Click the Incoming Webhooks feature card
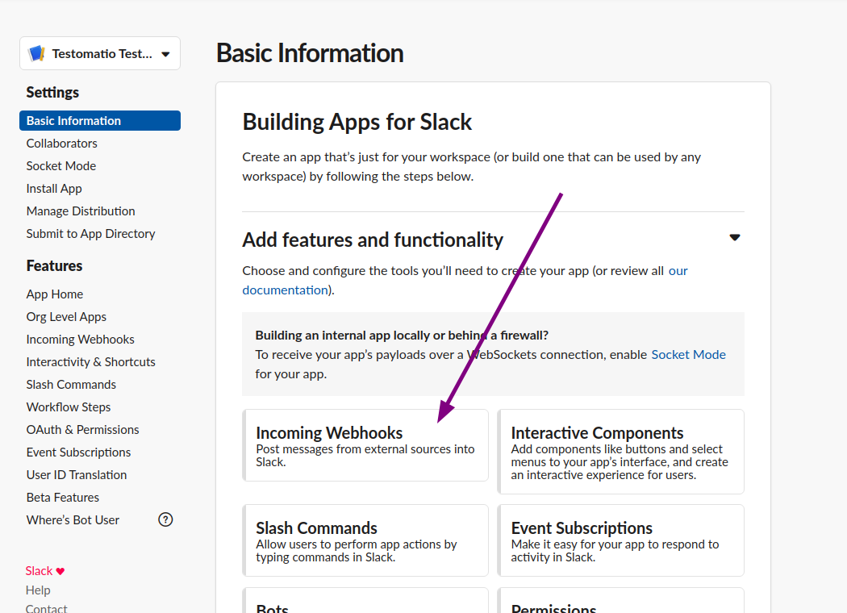 tap(365, 445)
